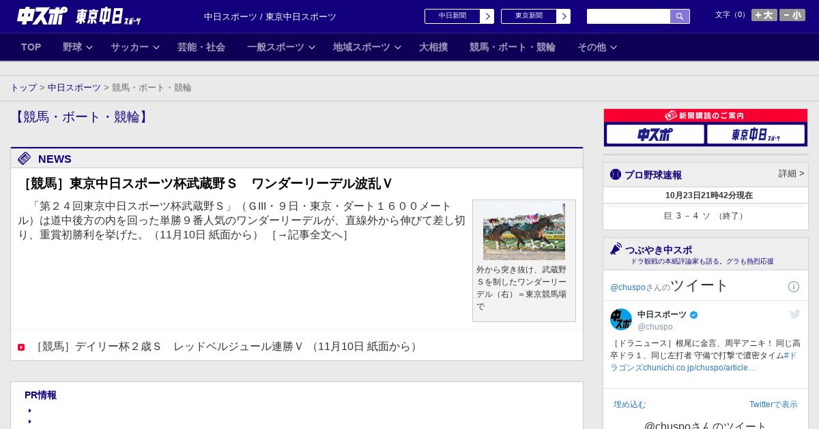Click the →記事全文へ link
The height and width of the screenshot is (429, 819).
(309, 235)
